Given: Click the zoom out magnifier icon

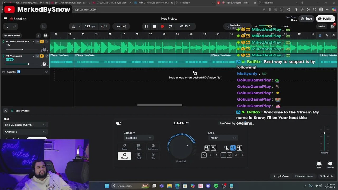Looking at the screenshot, I should pos(327,36).
